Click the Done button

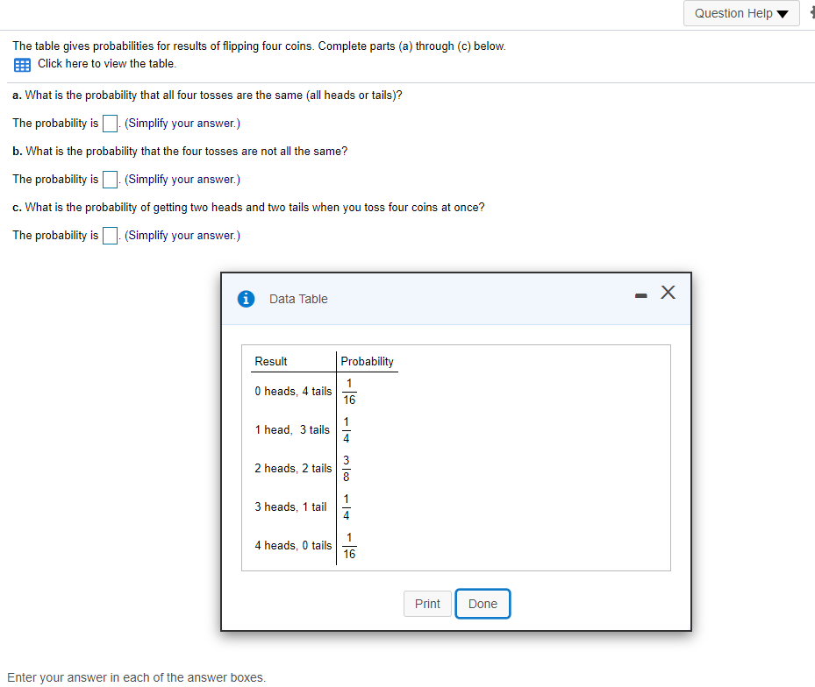click(x=483, y=603)
